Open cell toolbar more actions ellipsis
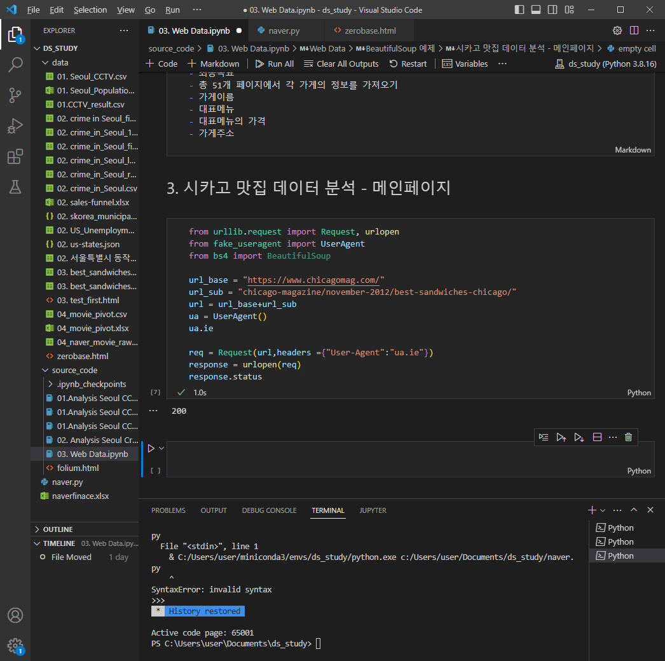 (x=613, y=437)
